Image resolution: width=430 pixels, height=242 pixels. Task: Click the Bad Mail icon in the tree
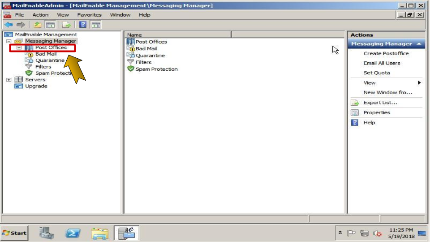click(x=29, y=54)
